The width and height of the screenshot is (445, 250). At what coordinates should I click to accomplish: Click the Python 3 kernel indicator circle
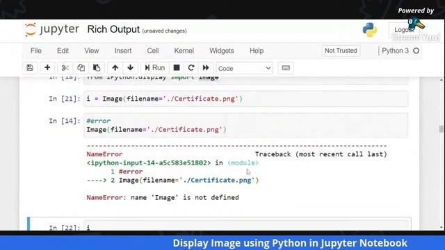(x=416, y=51)
